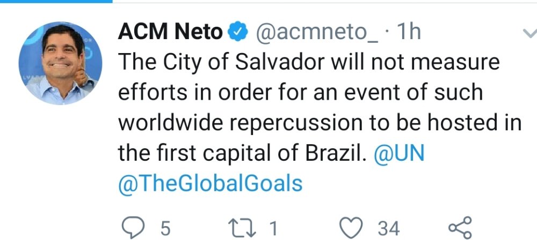
Task: Follow the @TheGlobalGoals mention link
Action: [211, 184]
